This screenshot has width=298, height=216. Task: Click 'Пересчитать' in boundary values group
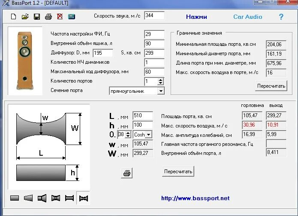tap(271, 86)
